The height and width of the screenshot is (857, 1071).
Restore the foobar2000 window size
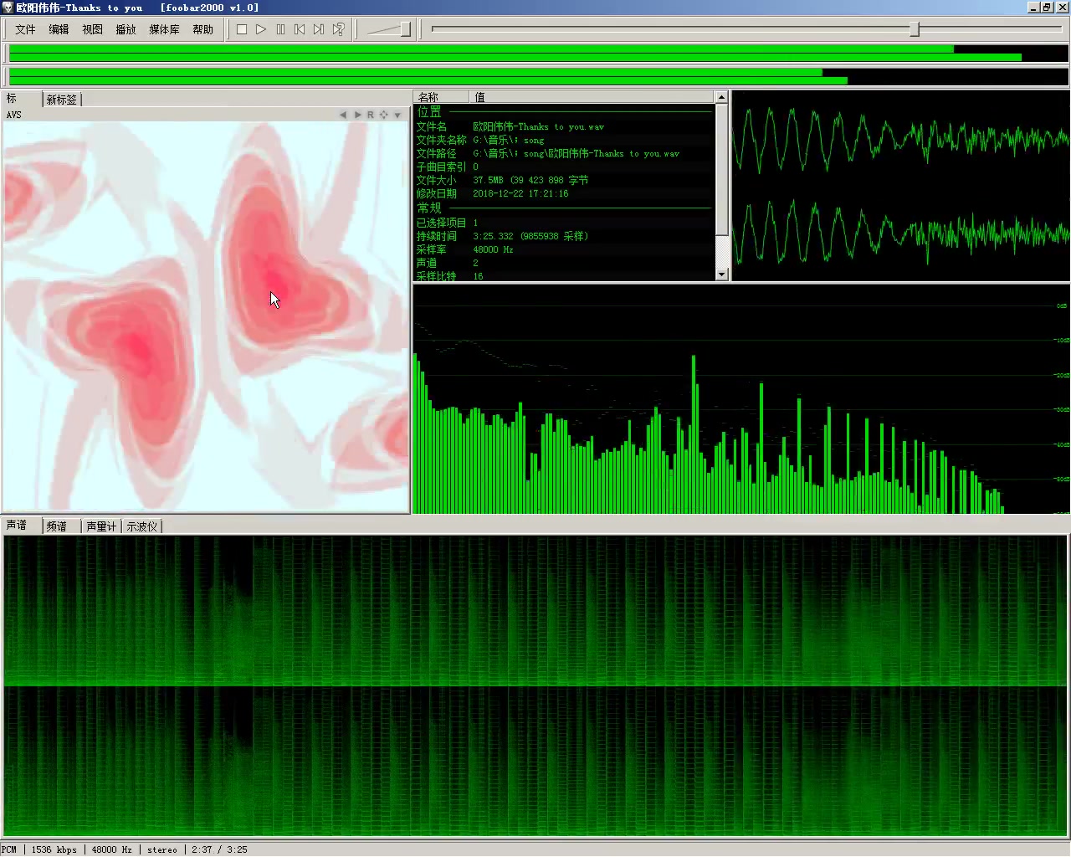coord(1047,8)
